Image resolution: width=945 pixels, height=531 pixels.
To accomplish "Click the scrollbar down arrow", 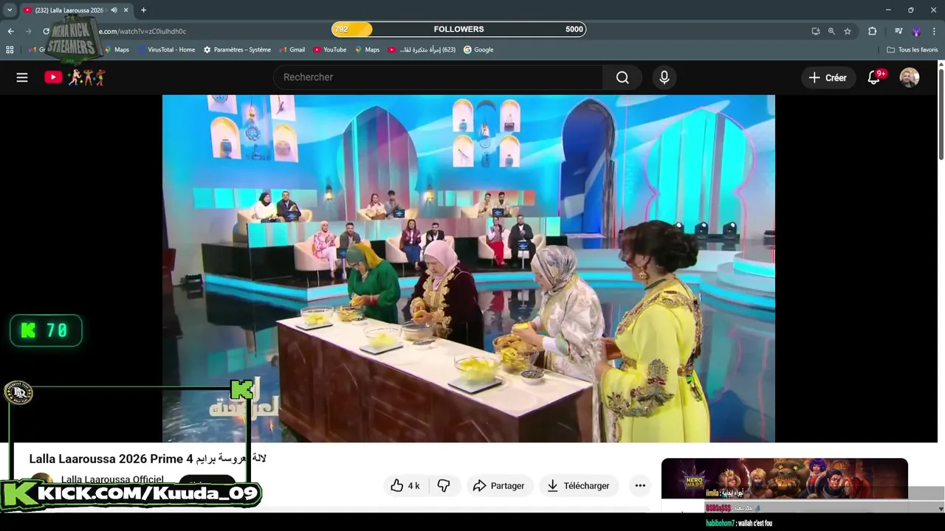I will click(x=941, y=508).
